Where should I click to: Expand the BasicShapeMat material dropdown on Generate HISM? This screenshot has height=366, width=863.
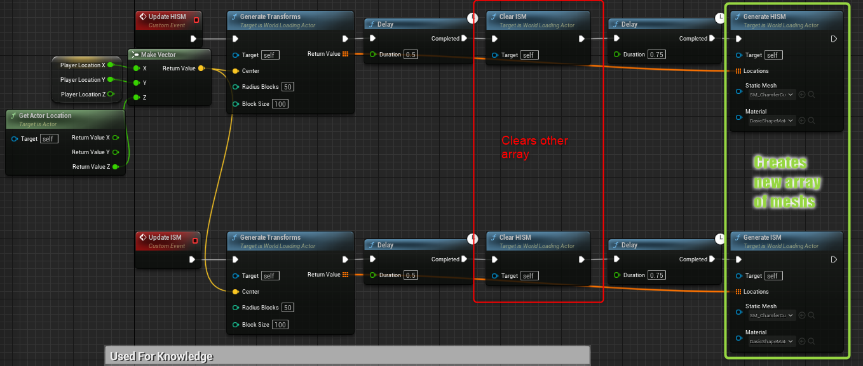(770, 121)
